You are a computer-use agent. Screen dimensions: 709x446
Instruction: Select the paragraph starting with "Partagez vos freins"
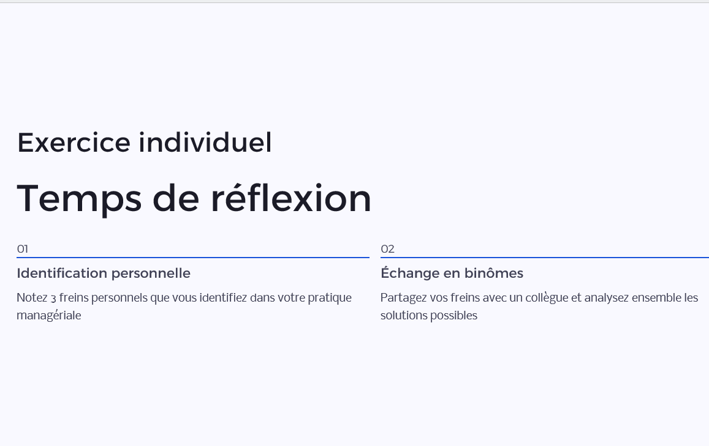click(x=539, y=307)
